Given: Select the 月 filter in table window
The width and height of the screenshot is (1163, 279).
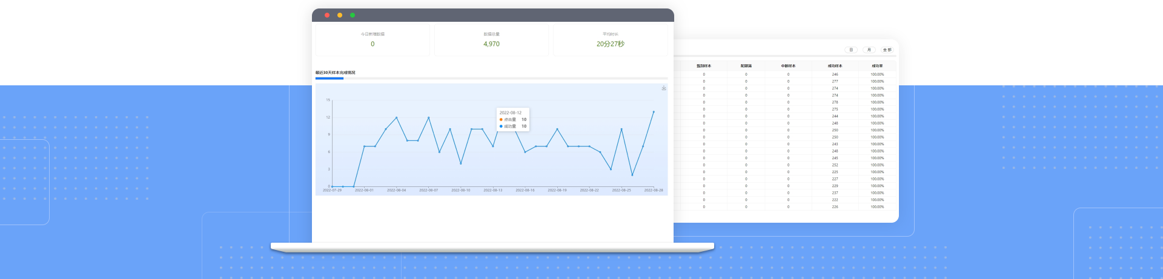Looking at the screenshot, I should [869, 50].
